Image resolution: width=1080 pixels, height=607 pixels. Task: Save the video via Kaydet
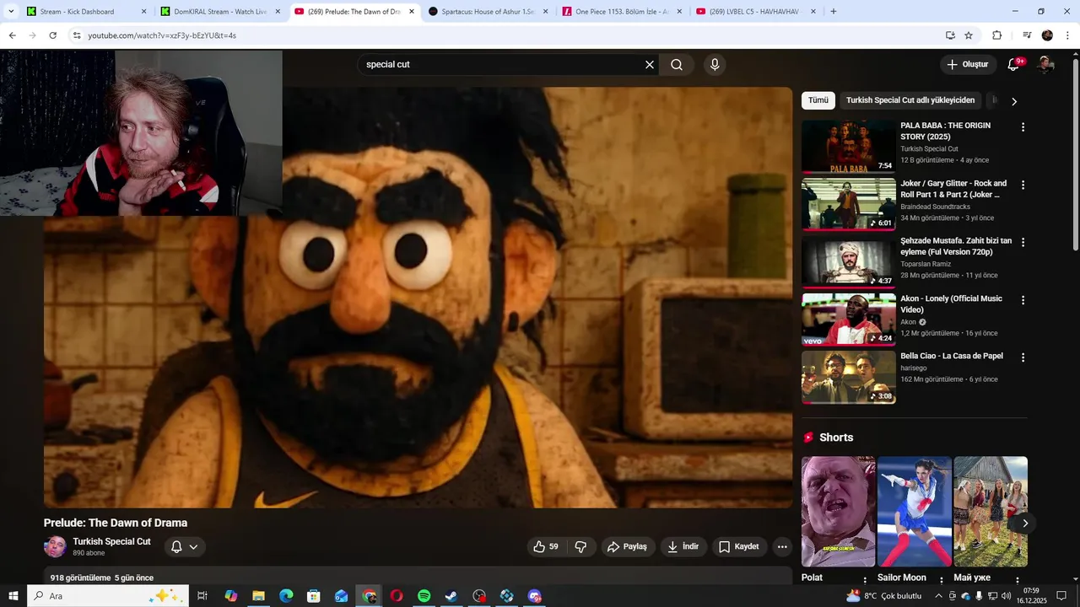[739, 546]
